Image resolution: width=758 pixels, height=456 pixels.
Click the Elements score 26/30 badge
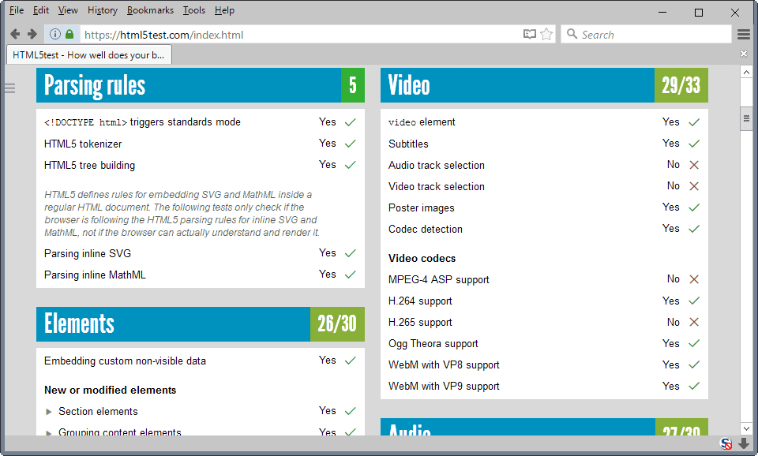tap(337, 323)
